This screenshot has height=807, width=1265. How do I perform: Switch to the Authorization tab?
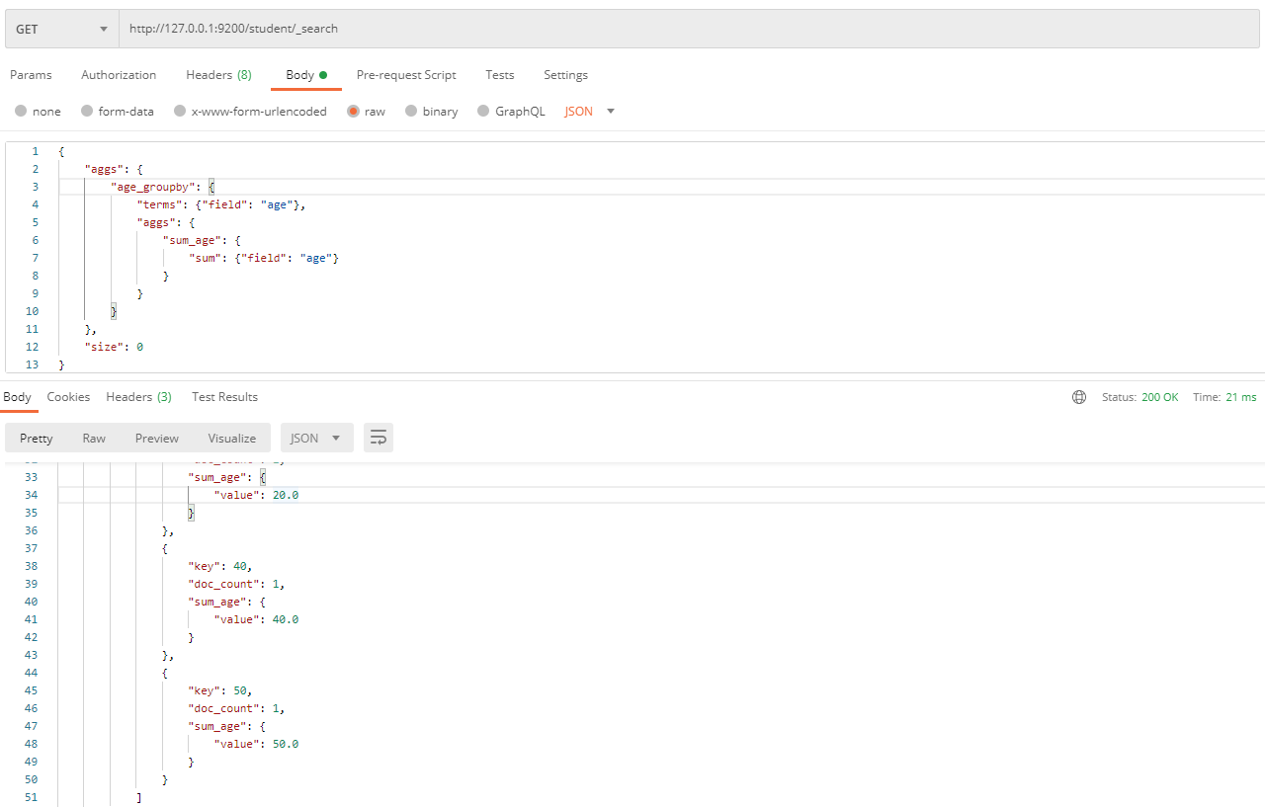119,75
